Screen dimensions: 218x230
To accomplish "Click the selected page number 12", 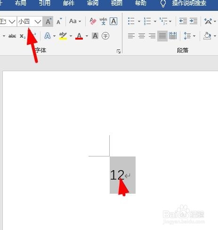I will coord(117,175).
